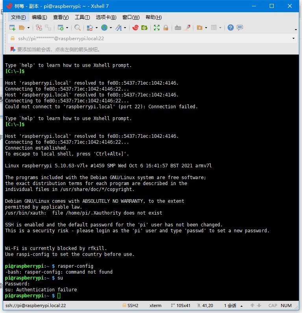Click the 41,20 cursor position entry
This screenshot has height=313, width=302.
[x=205, y=306]
